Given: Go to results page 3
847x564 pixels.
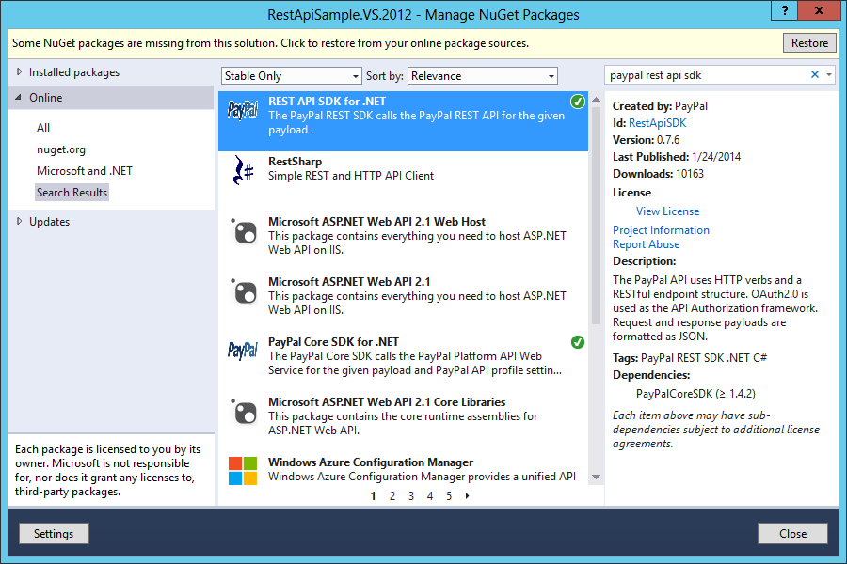Looking at the screenshot, I should [x=411, y=496].
